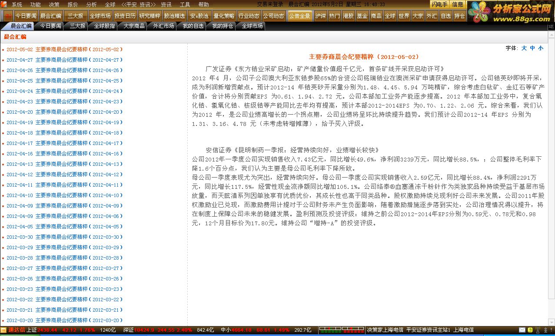555x336 pixels.
Task: Switch to the 我的自选 tab
Action: click(193, 26)
